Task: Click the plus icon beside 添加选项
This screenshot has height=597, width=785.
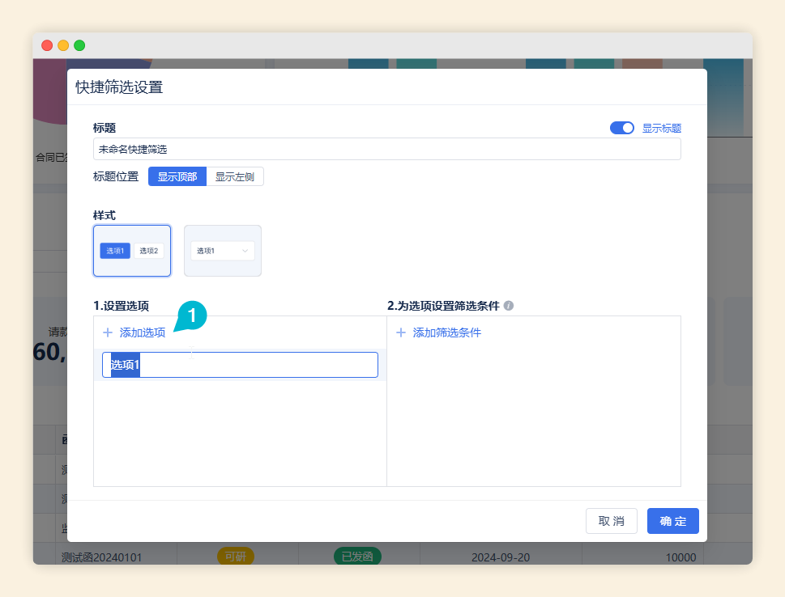Action: tap(108, 332)
